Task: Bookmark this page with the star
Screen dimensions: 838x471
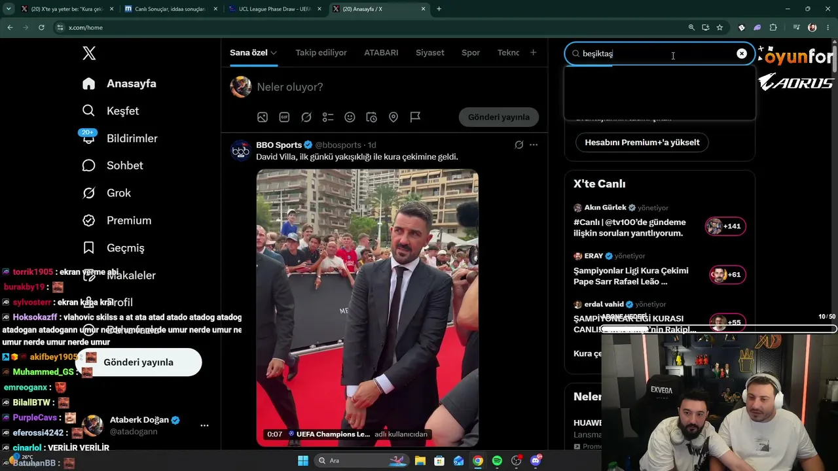Action: click(720, 27)
